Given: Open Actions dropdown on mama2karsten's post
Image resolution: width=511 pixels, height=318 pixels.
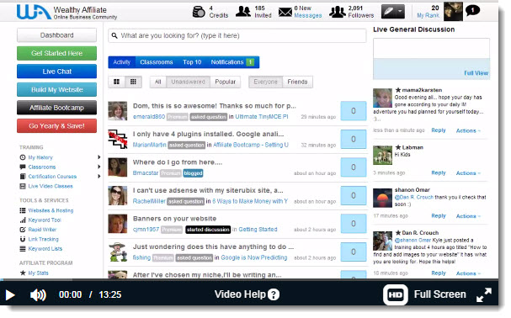Looking at the screenshot, I should (x=468, y=130).
